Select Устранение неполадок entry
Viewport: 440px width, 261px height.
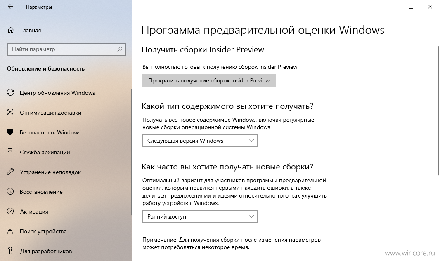click(50, 172)
